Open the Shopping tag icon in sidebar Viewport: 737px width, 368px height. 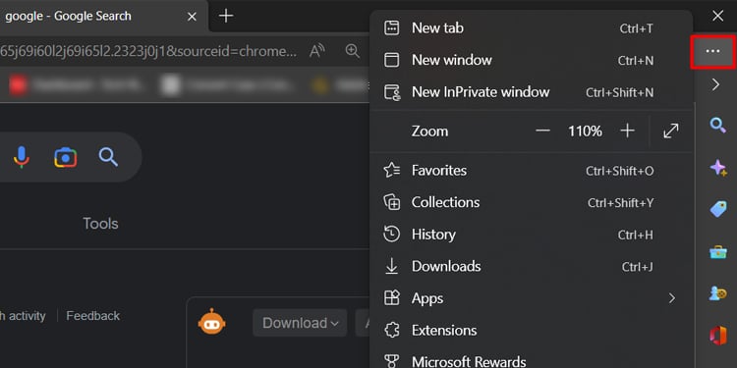pos(718,209)
